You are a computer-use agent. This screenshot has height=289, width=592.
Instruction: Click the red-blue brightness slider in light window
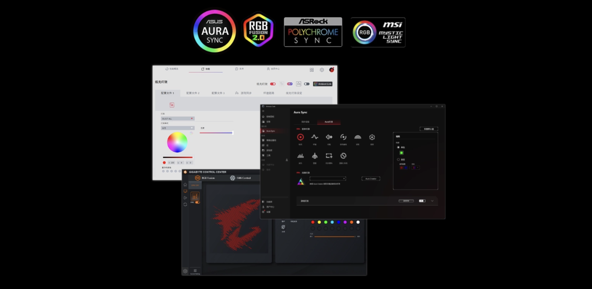pos(216,132)
